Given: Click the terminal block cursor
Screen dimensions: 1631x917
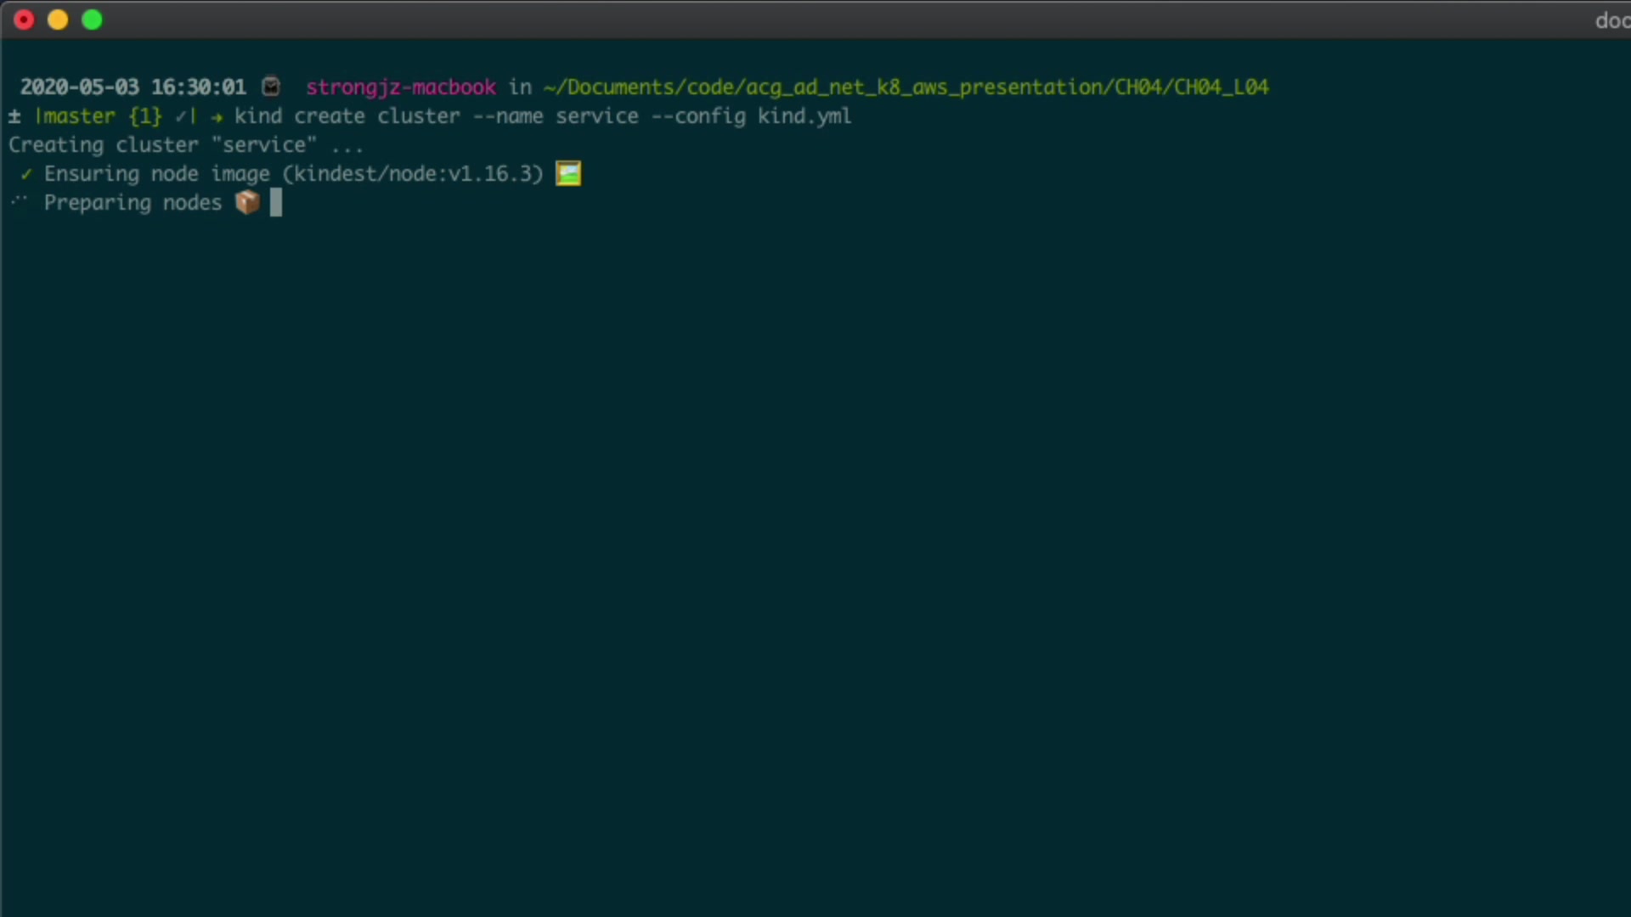Looking at the screenshot, I should point(276,202).
